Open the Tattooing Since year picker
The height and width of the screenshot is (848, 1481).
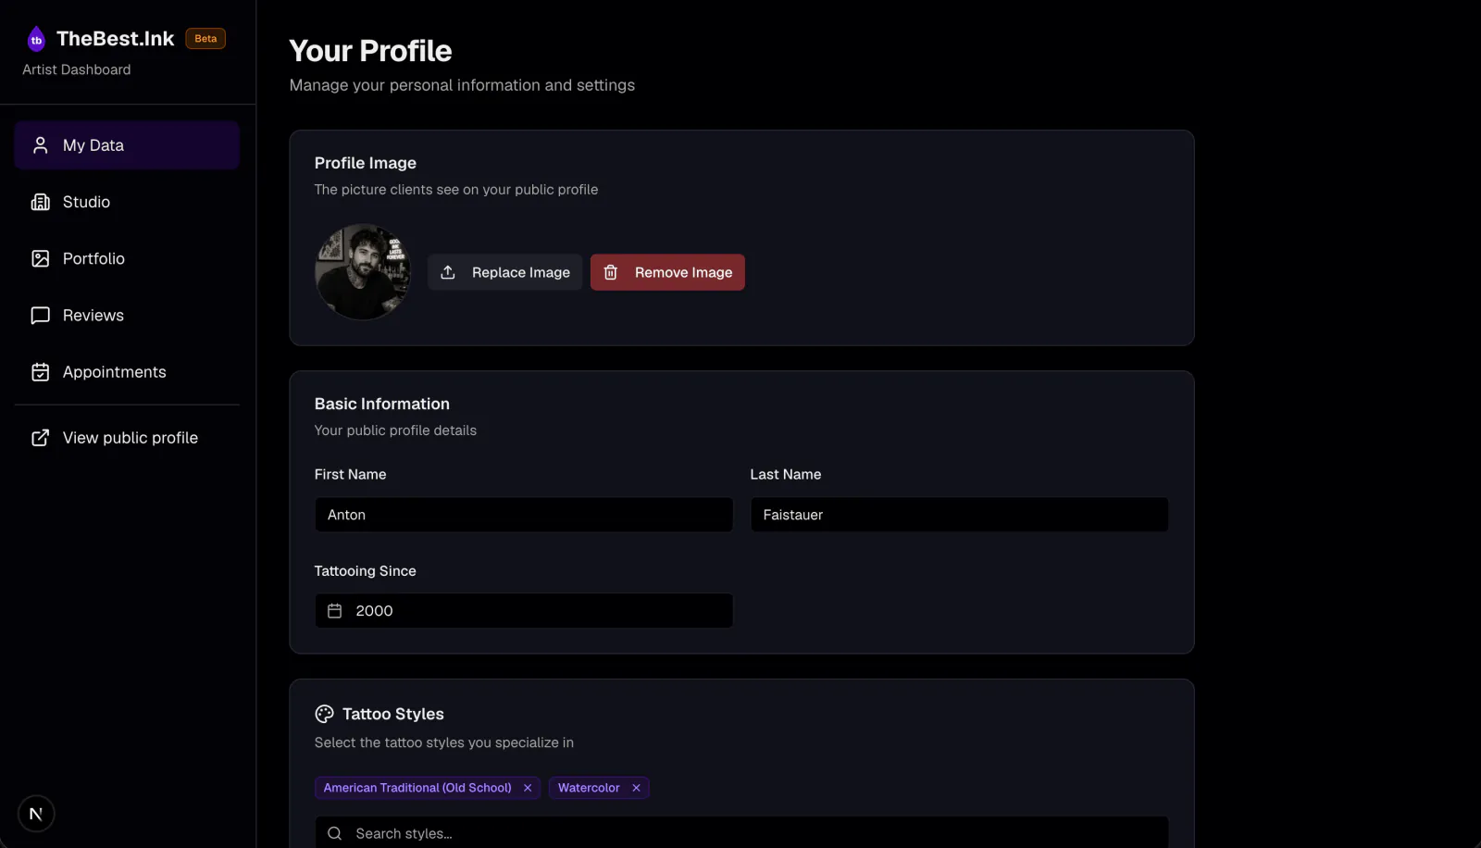pos(524,611)
